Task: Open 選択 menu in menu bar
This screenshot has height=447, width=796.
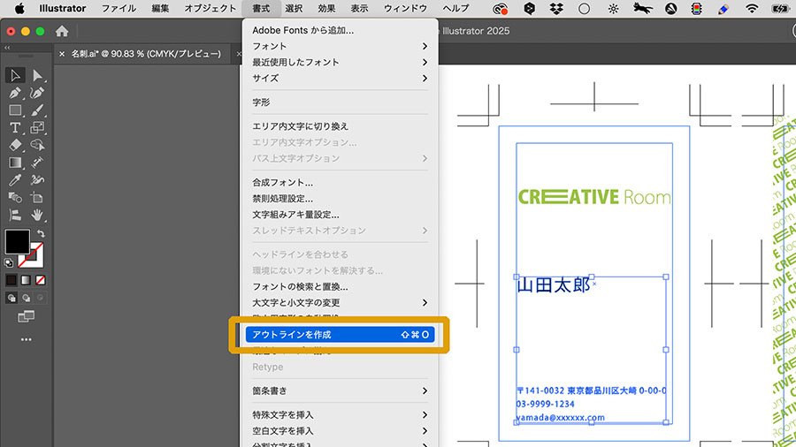Action: tap(294, 9)
